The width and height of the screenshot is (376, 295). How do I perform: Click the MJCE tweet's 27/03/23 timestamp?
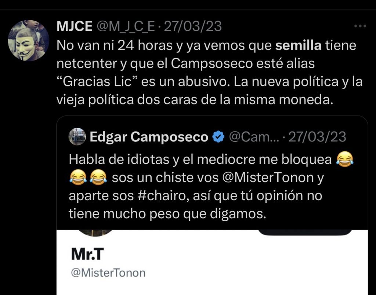point(192,26)
